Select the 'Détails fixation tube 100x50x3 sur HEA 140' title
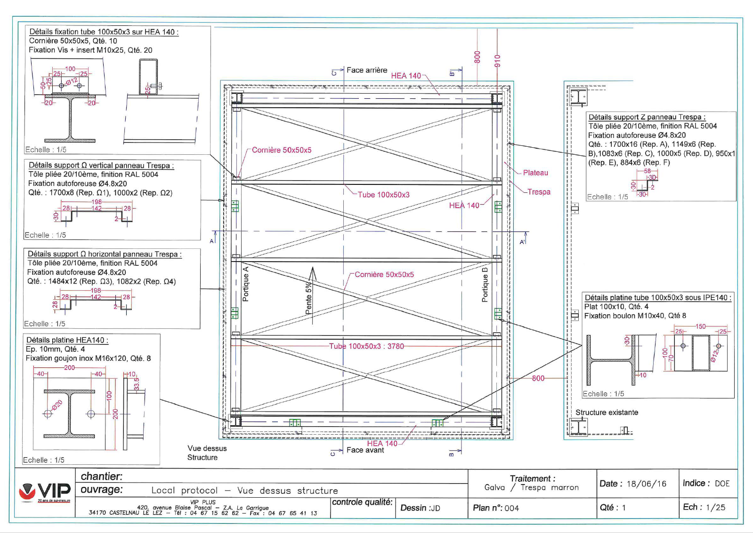Screen dimensions: 753x533 [x=104, y=32]
